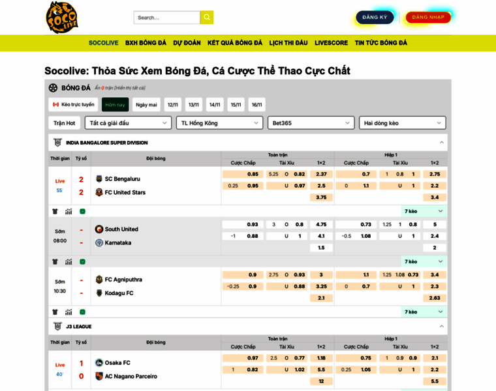The image size is (496, 391).
Task: Select the 12/11 date tab
Action: (173, 104)
